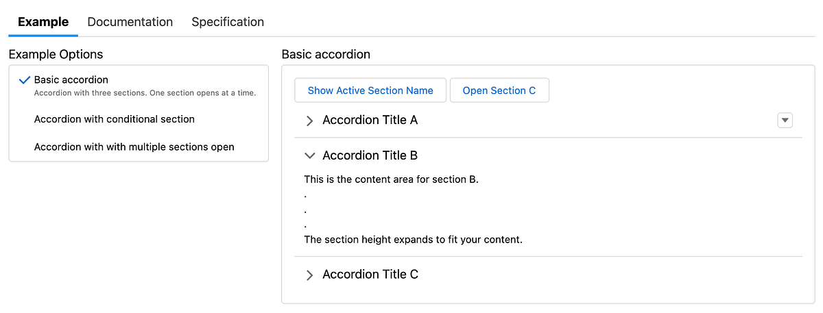
Task: Select the Example tab
Action: [43, 22]
